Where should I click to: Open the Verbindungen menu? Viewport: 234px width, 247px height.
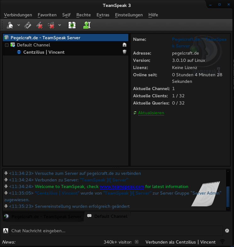tap(18, 15)
